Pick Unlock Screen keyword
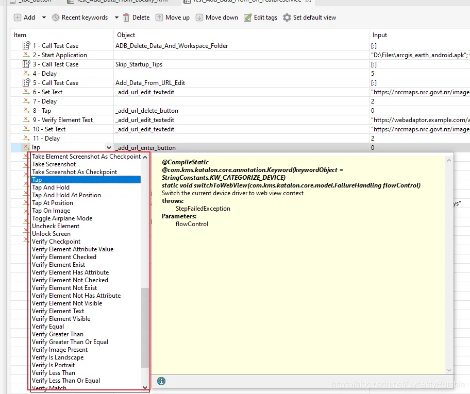470x394 pixels. click(86, 234)
